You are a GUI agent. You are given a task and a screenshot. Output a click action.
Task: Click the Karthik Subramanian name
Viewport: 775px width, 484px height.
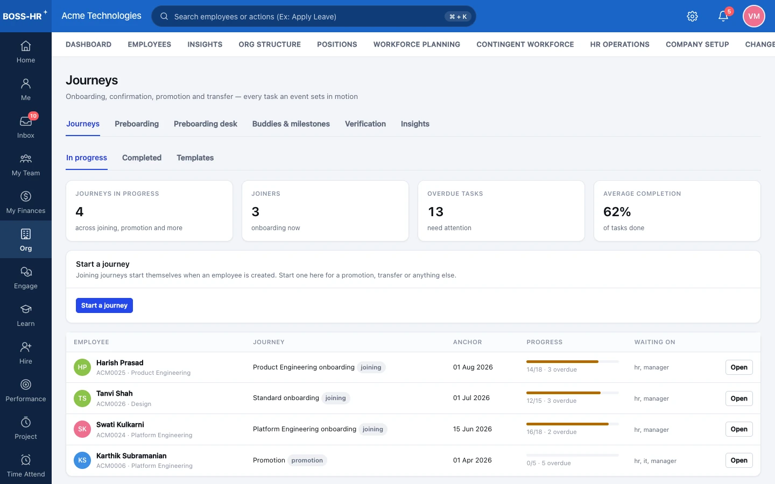[131, 456]
